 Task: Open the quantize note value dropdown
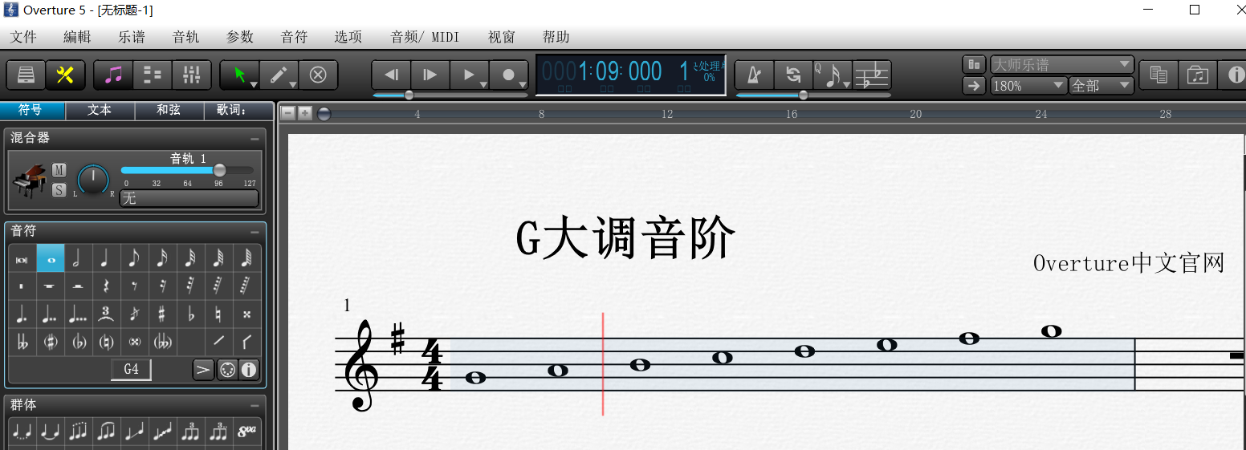click(x=833, y=75)
